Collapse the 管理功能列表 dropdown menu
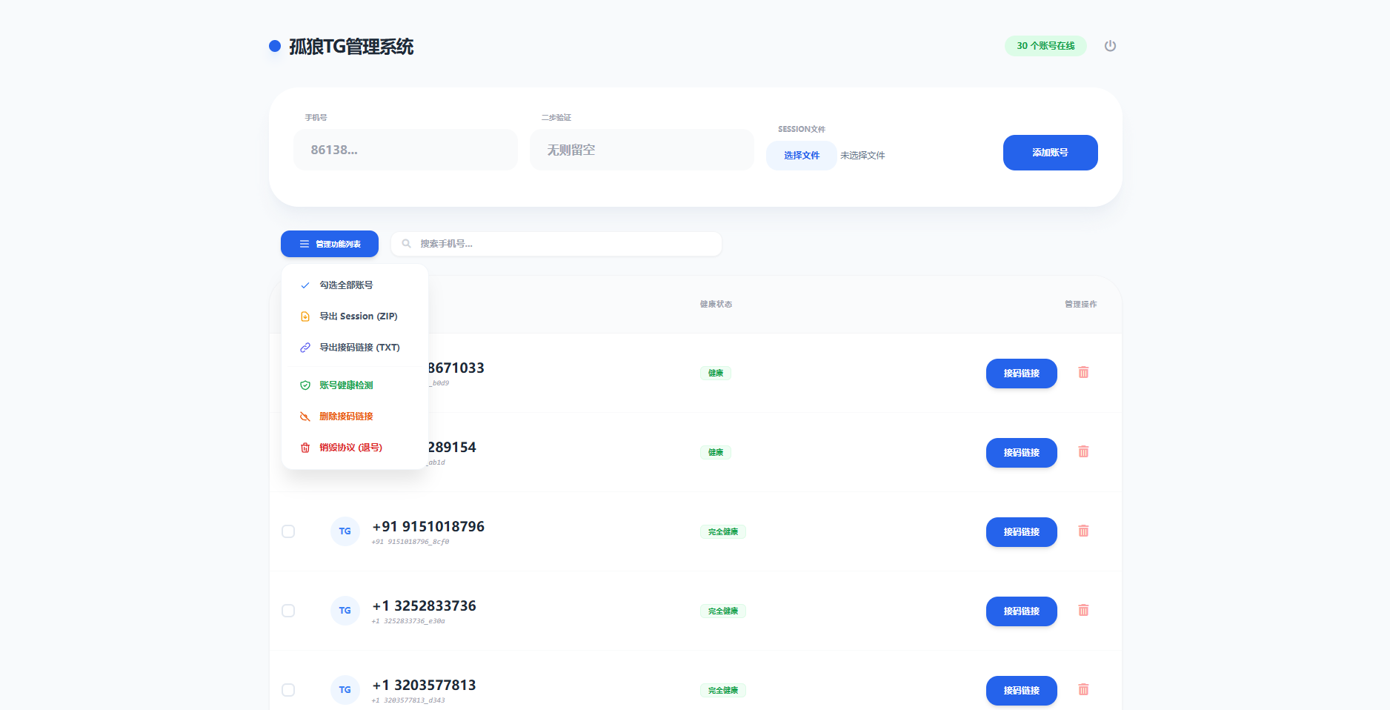The image size is (1390, 710). (330, 244)
